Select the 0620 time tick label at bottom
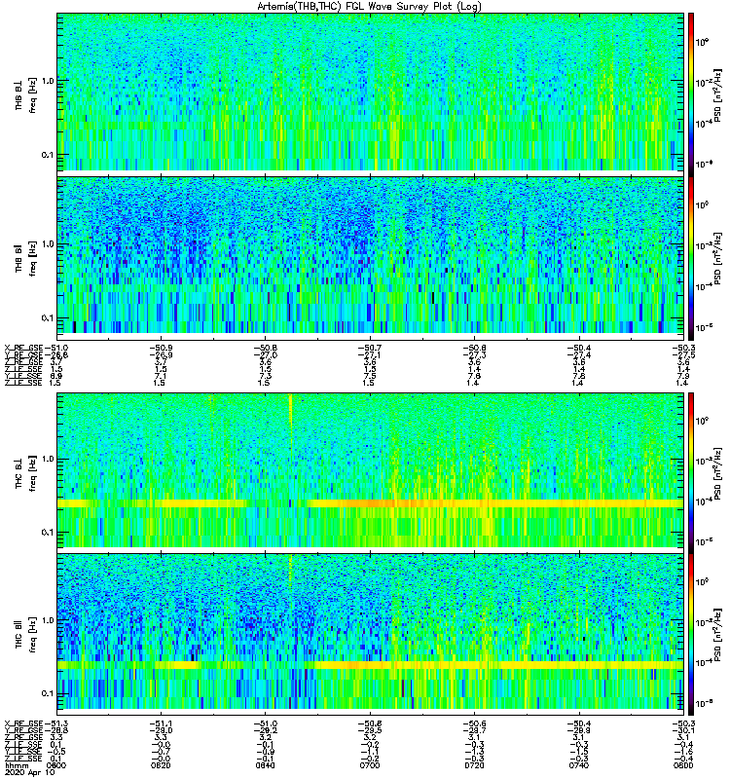 coord(161,765)
